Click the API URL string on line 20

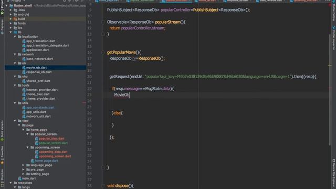click(218, 77)
